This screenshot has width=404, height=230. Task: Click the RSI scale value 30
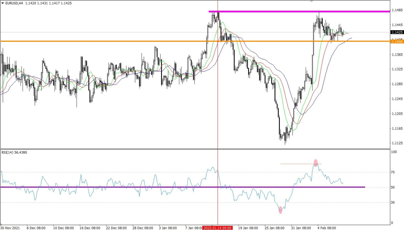393,202
